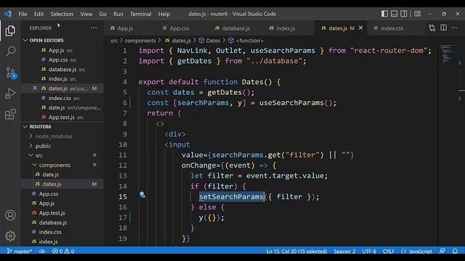Open the Go menu
The image size is (465, 261).
(102, 14)
